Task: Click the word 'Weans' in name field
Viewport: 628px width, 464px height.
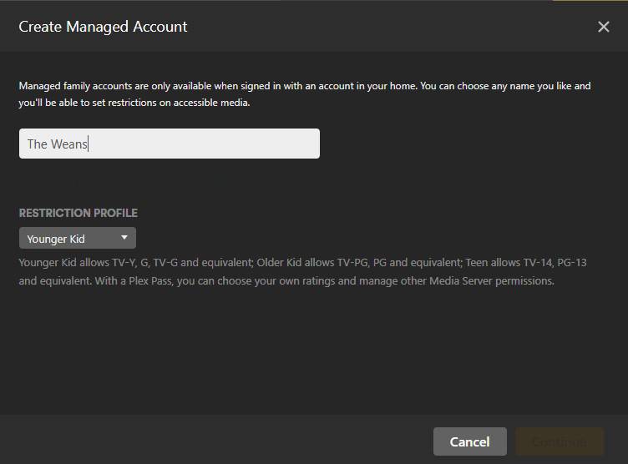Action: 69,144
